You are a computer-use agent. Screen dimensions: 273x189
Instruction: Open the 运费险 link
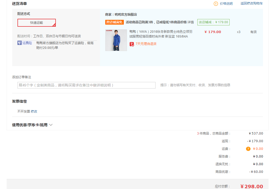click(27, 43)
